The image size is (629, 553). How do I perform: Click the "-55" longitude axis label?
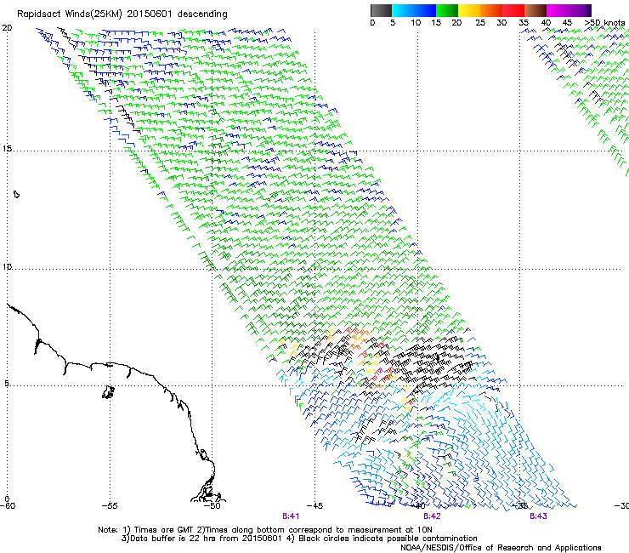tap(110, 506)
